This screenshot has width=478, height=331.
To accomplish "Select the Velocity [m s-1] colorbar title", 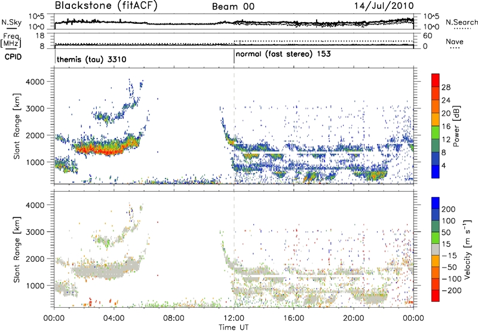I will click(x=467, y=249).
